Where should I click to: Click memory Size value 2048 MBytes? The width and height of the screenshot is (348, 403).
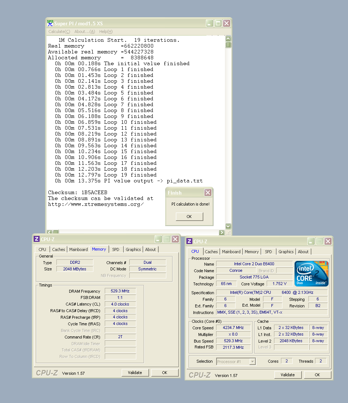click(x=75, y=269)
